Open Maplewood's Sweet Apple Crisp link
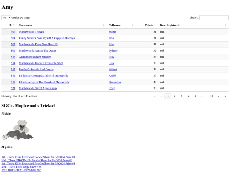This screenshot has width=230, height=172. (x=38, y=88)
